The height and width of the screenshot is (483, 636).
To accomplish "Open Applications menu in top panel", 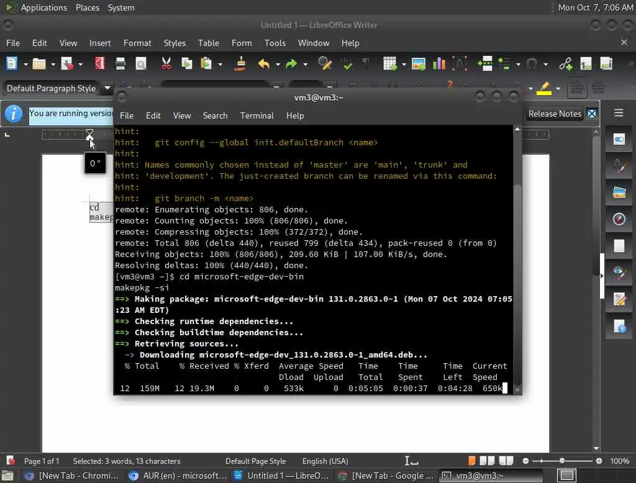I will click(x=44, y=7).
